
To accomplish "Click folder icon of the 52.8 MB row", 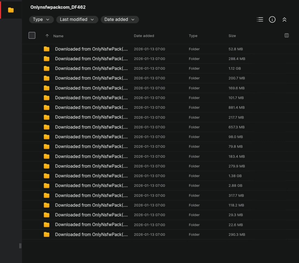I will [47, 49].
